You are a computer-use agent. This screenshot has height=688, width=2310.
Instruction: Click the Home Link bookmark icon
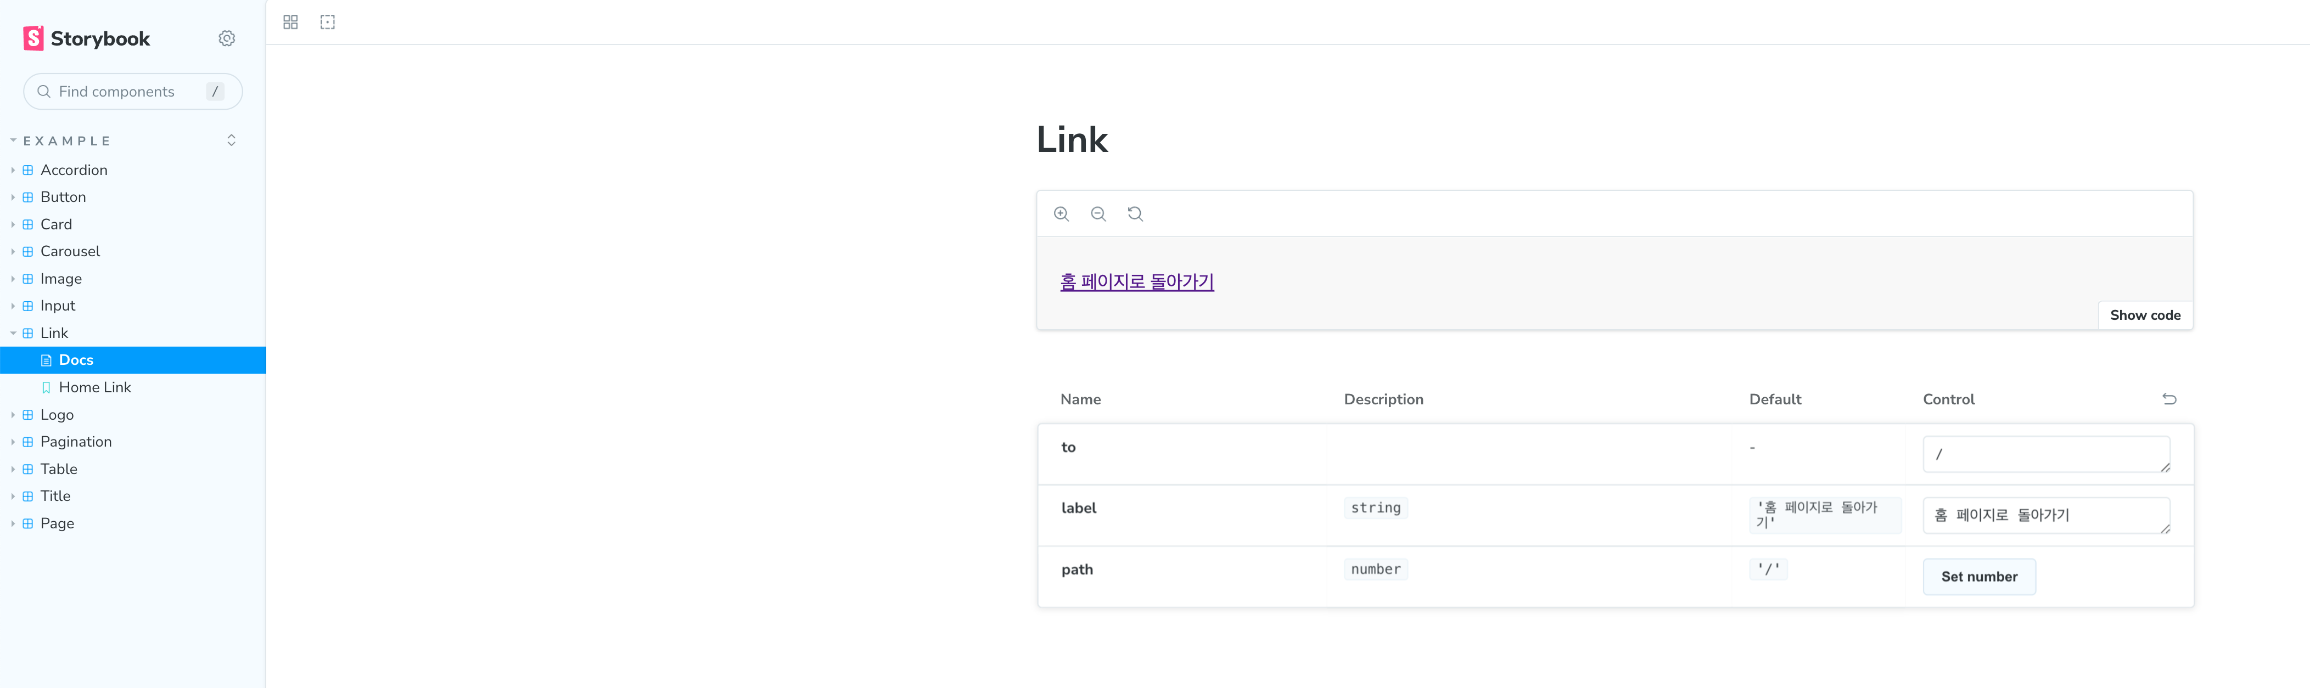(x=47, y=387)
